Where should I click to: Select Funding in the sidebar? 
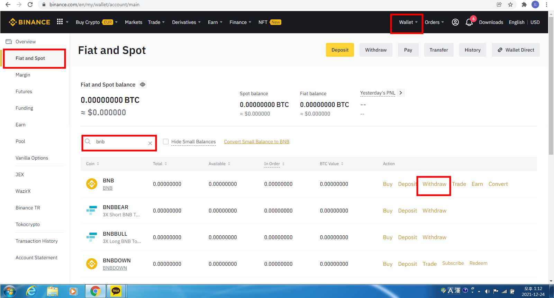coord(24,108)
